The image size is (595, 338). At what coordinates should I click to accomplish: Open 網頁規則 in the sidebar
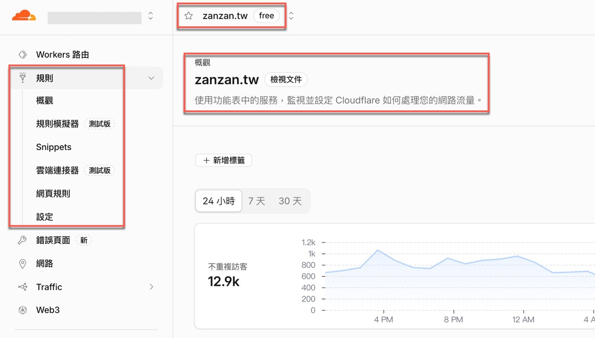[53, 194]
